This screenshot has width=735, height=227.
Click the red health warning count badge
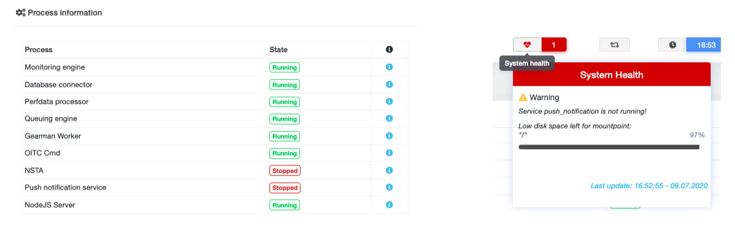point(554,45)
